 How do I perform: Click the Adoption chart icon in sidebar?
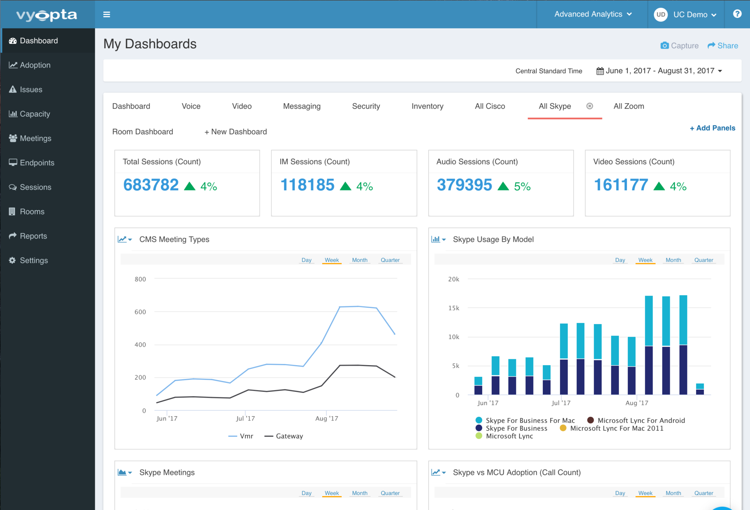pyautogui.click(x=13, y=65)
